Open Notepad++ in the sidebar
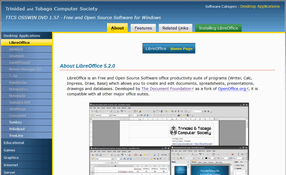 pyautogui.click(x=27, y=89)
